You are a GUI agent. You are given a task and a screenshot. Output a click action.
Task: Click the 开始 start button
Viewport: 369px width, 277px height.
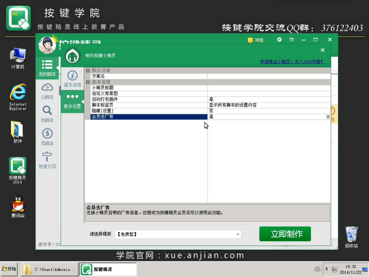[9, 269]
